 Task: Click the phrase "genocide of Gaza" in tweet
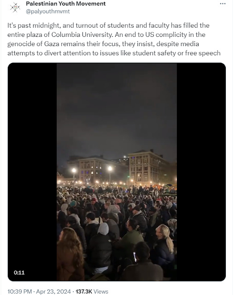click(33, 44)
